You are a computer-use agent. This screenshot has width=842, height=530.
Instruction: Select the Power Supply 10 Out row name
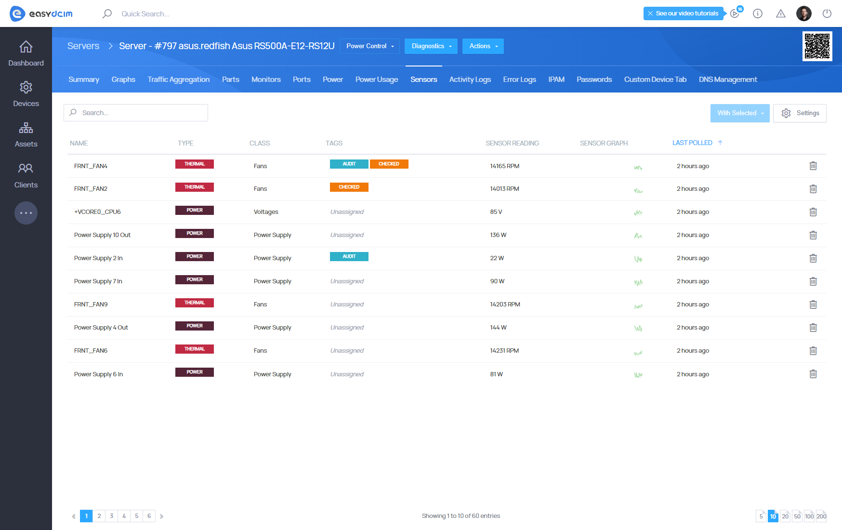pyautogui.click(x=102, y=235)
